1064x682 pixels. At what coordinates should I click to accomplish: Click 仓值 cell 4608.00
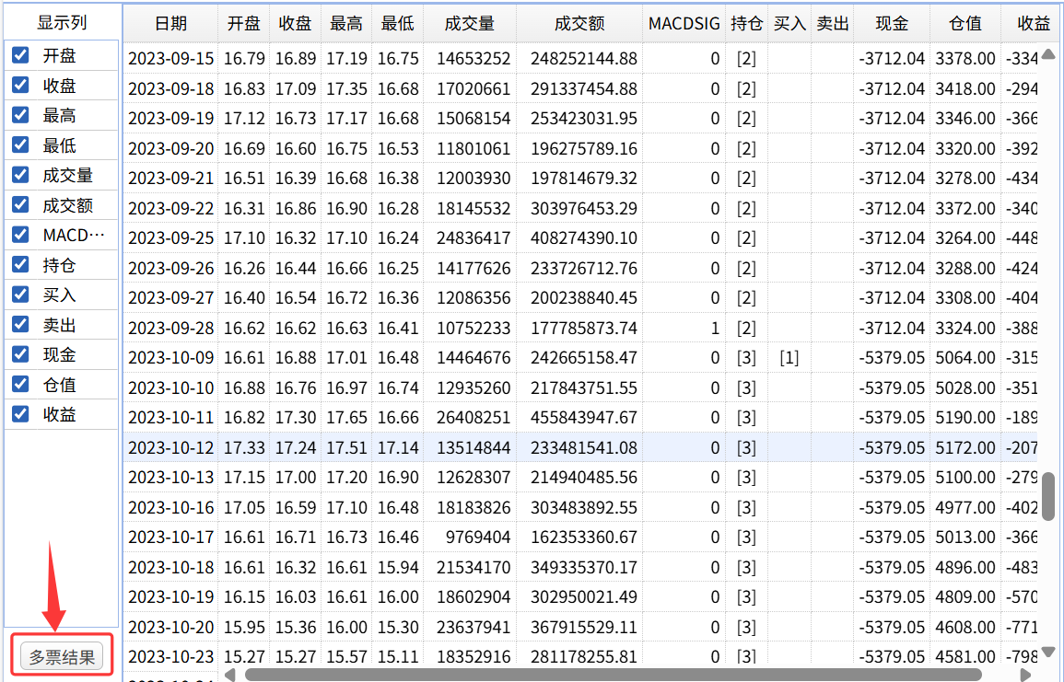965,627
